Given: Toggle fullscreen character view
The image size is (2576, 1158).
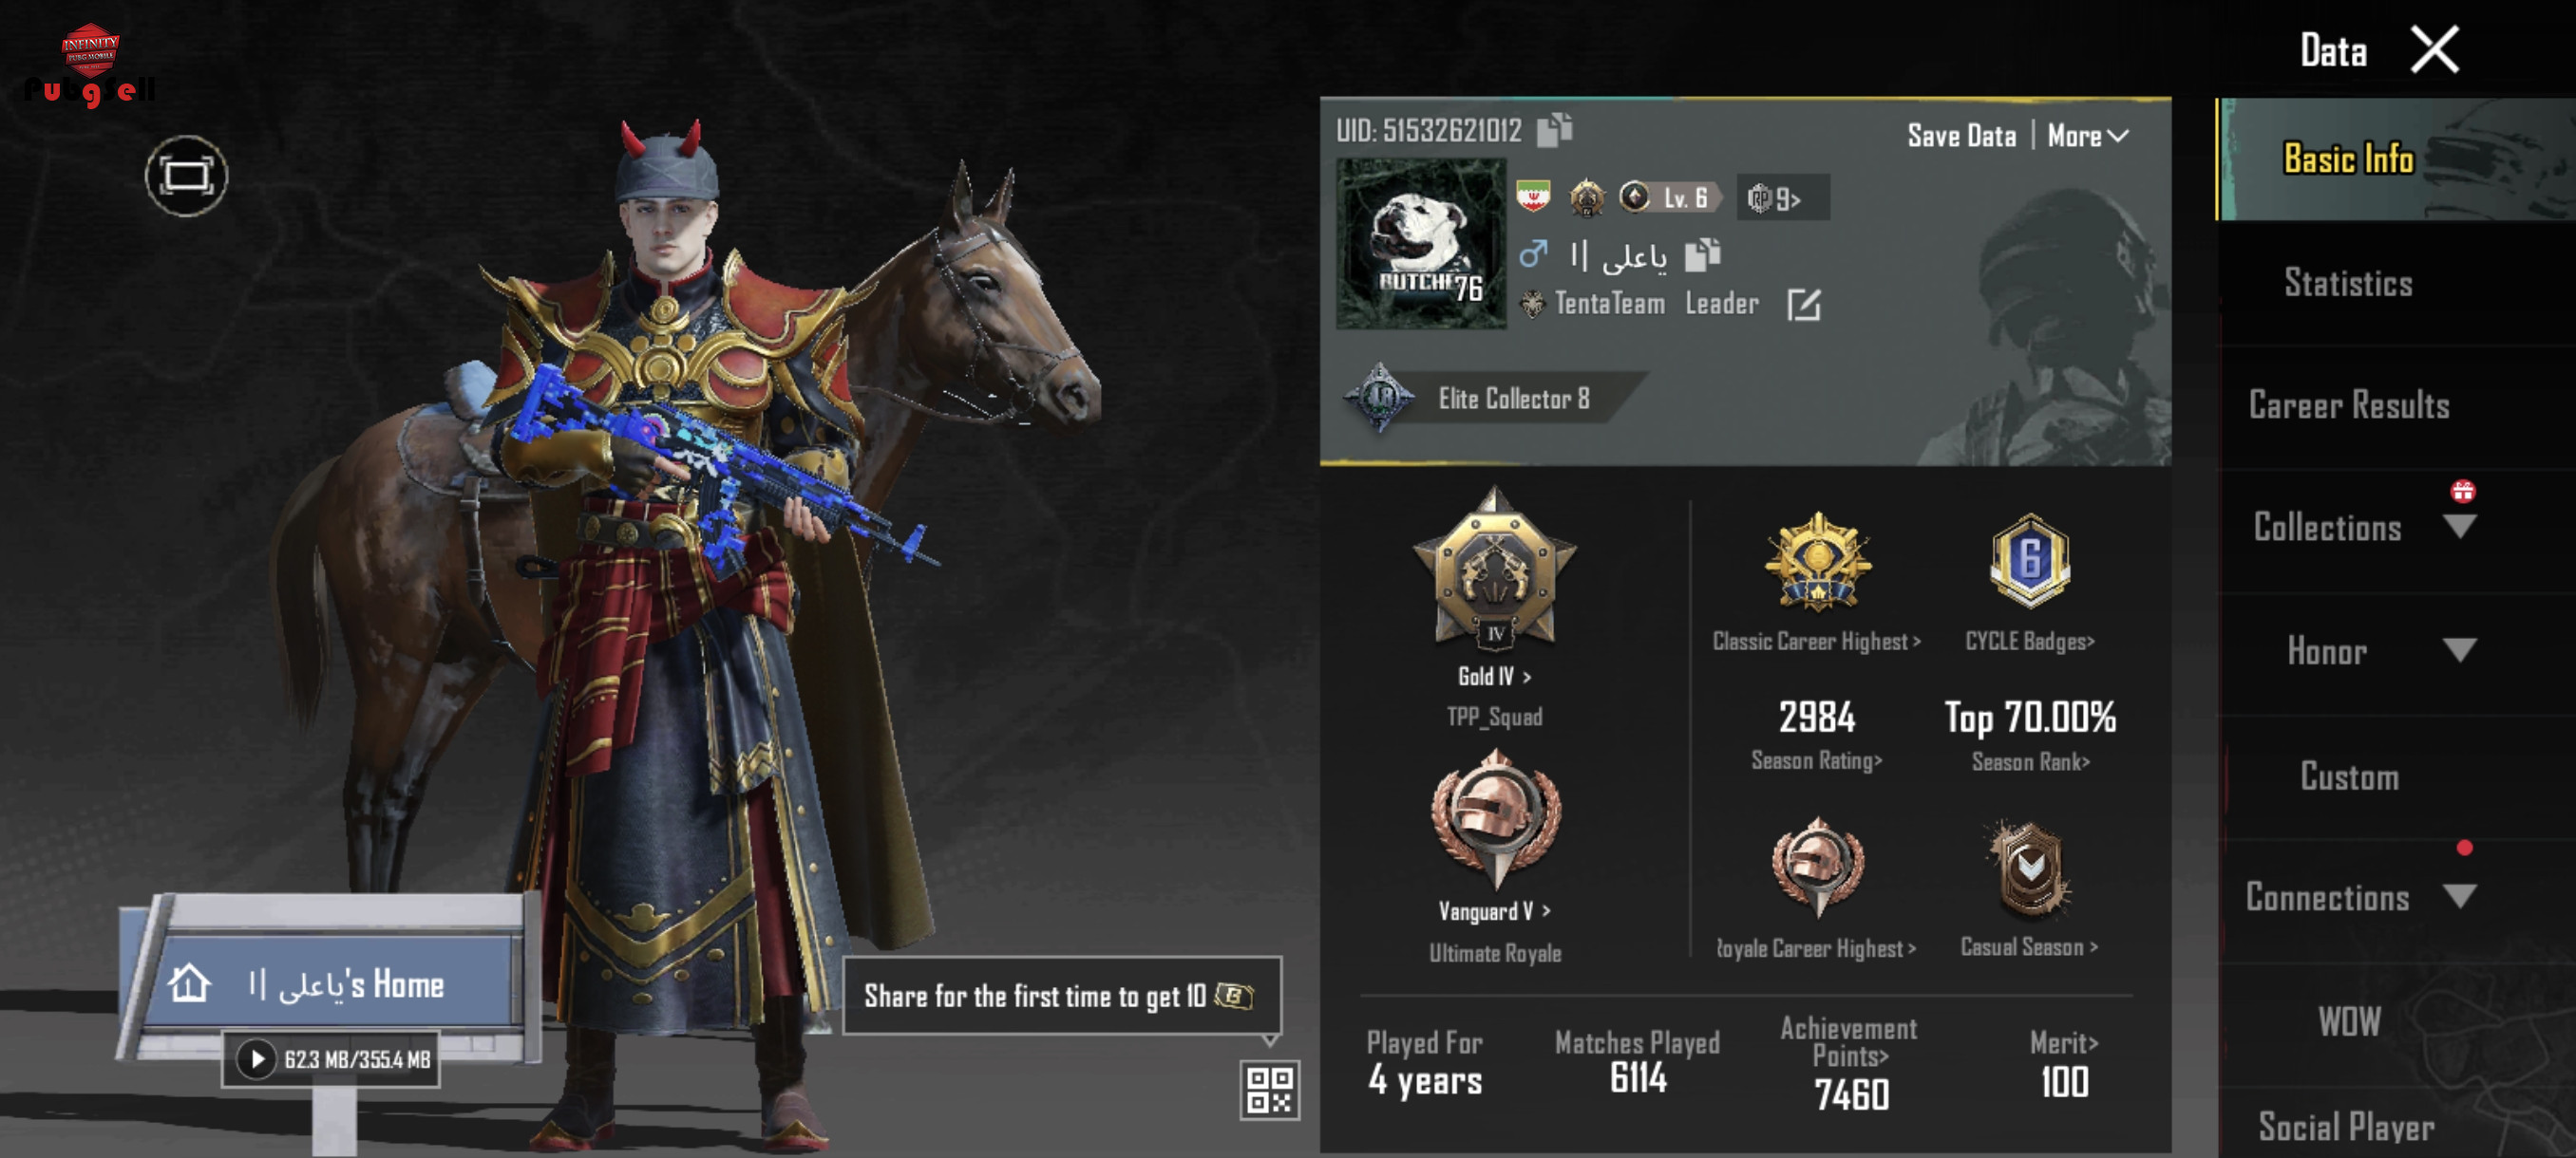Looking at the screenshot, I should coord(186,177).
